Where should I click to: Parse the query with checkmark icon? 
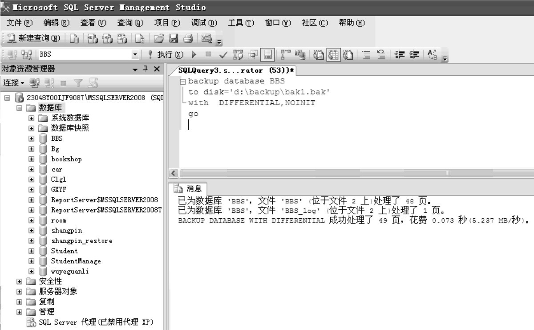coord(223,55)
